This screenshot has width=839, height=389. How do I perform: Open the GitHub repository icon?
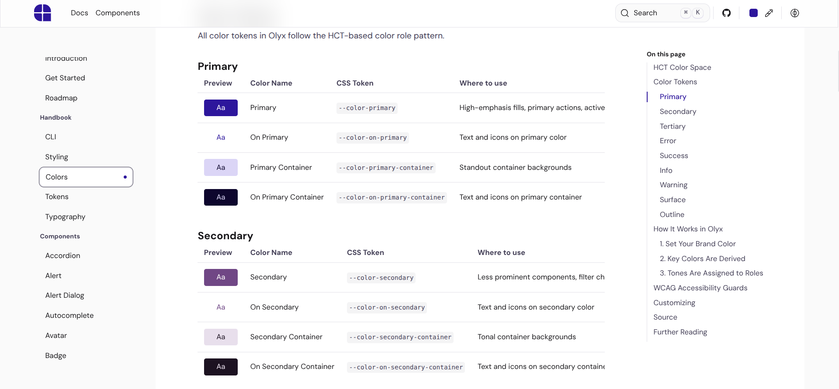(727, 13)
